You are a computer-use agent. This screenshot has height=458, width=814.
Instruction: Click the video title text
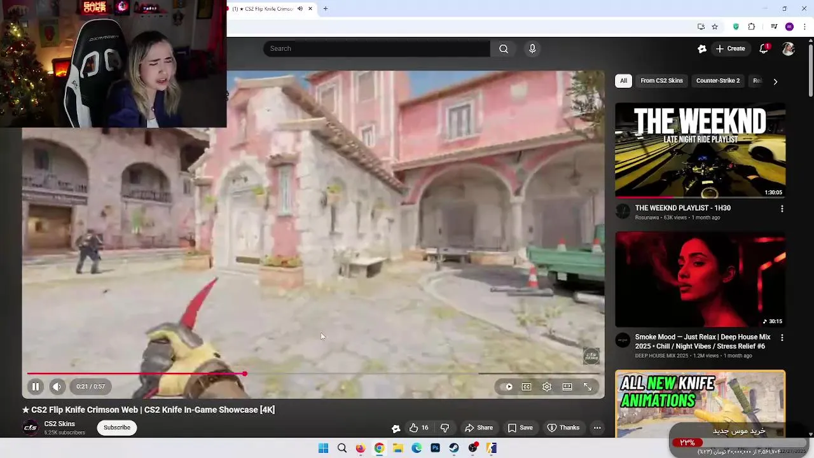pos(149,410)
